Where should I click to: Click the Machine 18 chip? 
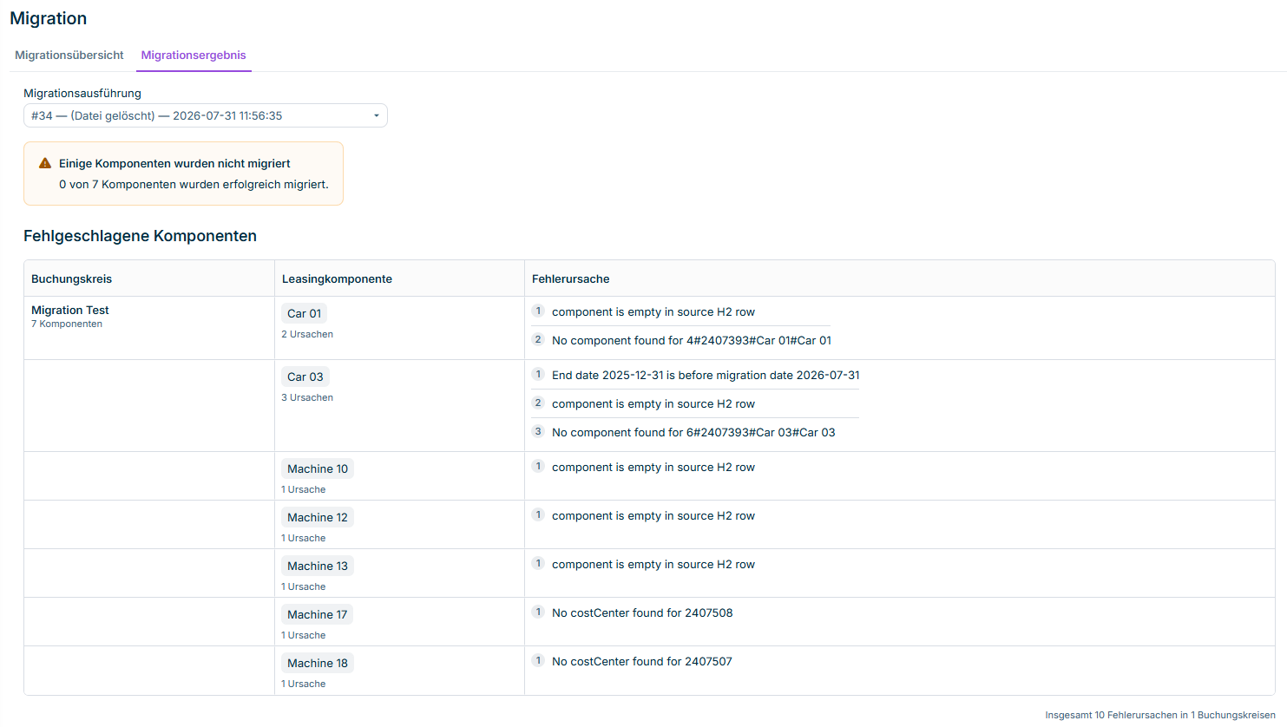[x=318, y=663]
